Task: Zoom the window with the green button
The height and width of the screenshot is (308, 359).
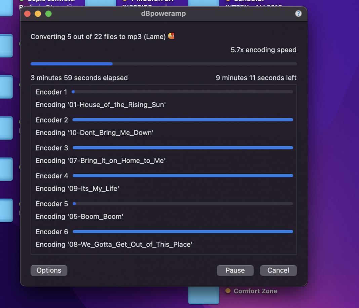Action: (x=48, y=14)
